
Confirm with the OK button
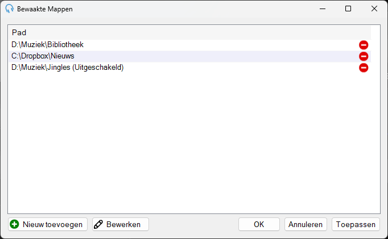[259, 224]
